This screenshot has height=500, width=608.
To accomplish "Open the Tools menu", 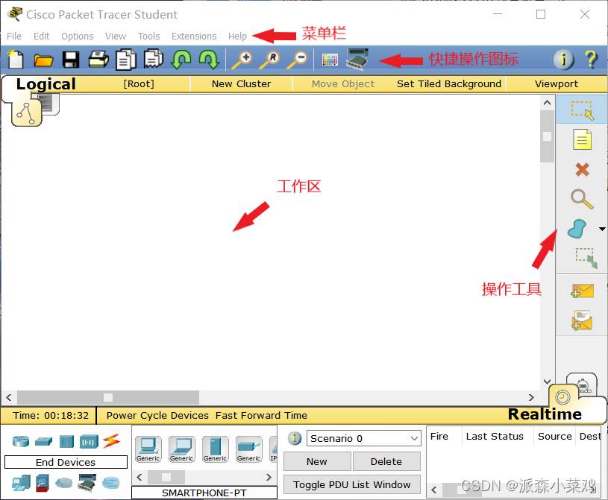I will coord(149,36).
